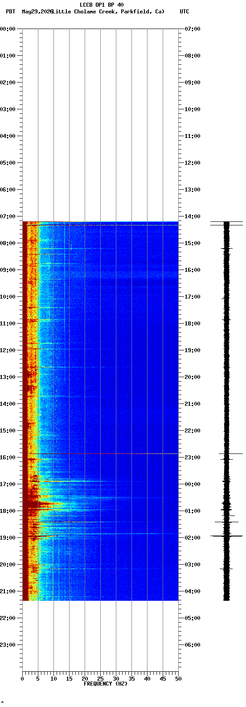Image resolution: width=246 pixels, height=707 pixels.
Task: Click the 'Little Cholame Creek, Parkfield, Ca' location text
Action: click(108, 12)
